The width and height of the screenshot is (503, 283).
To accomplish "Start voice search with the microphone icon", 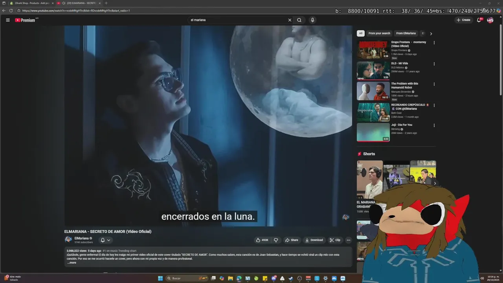I will pyautogui.click(x=312, y=20).
